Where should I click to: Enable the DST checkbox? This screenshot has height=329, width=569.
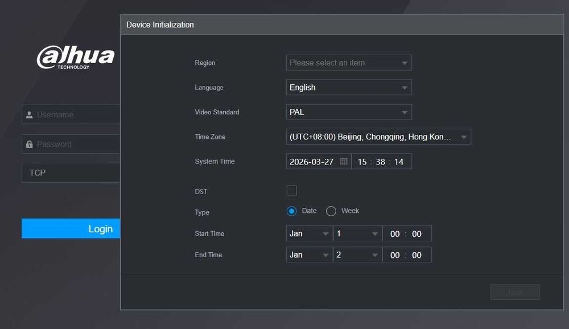(x=291, y=190)
